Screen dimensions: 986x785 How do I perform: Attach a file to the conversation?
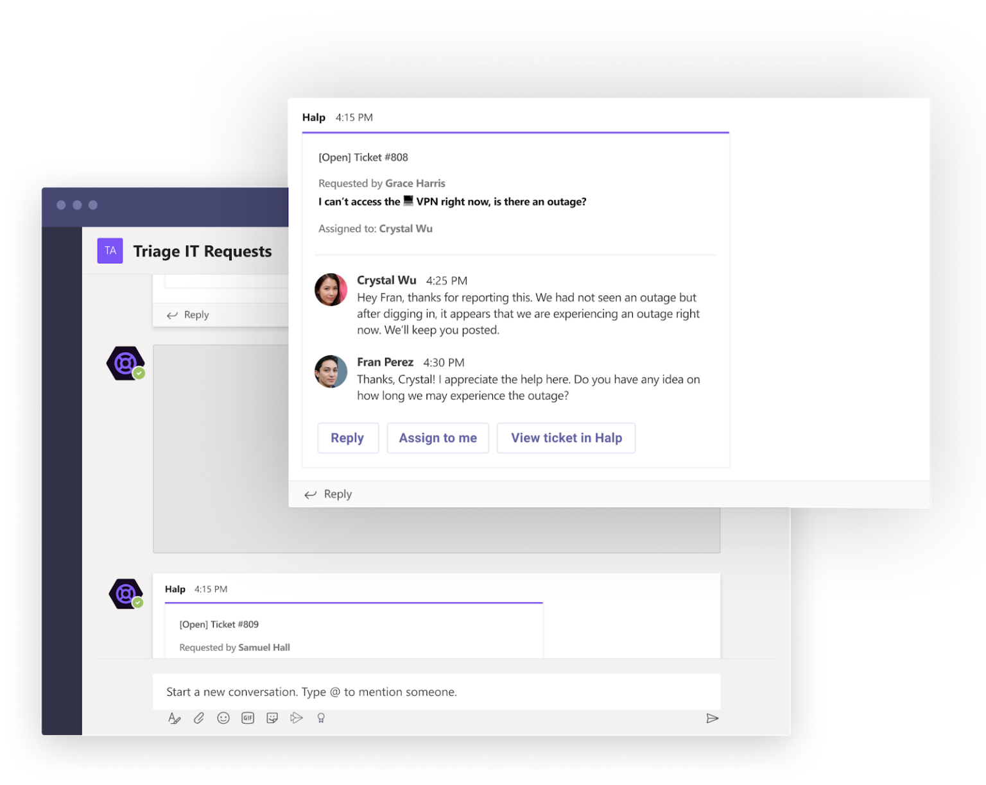[199, 718]
